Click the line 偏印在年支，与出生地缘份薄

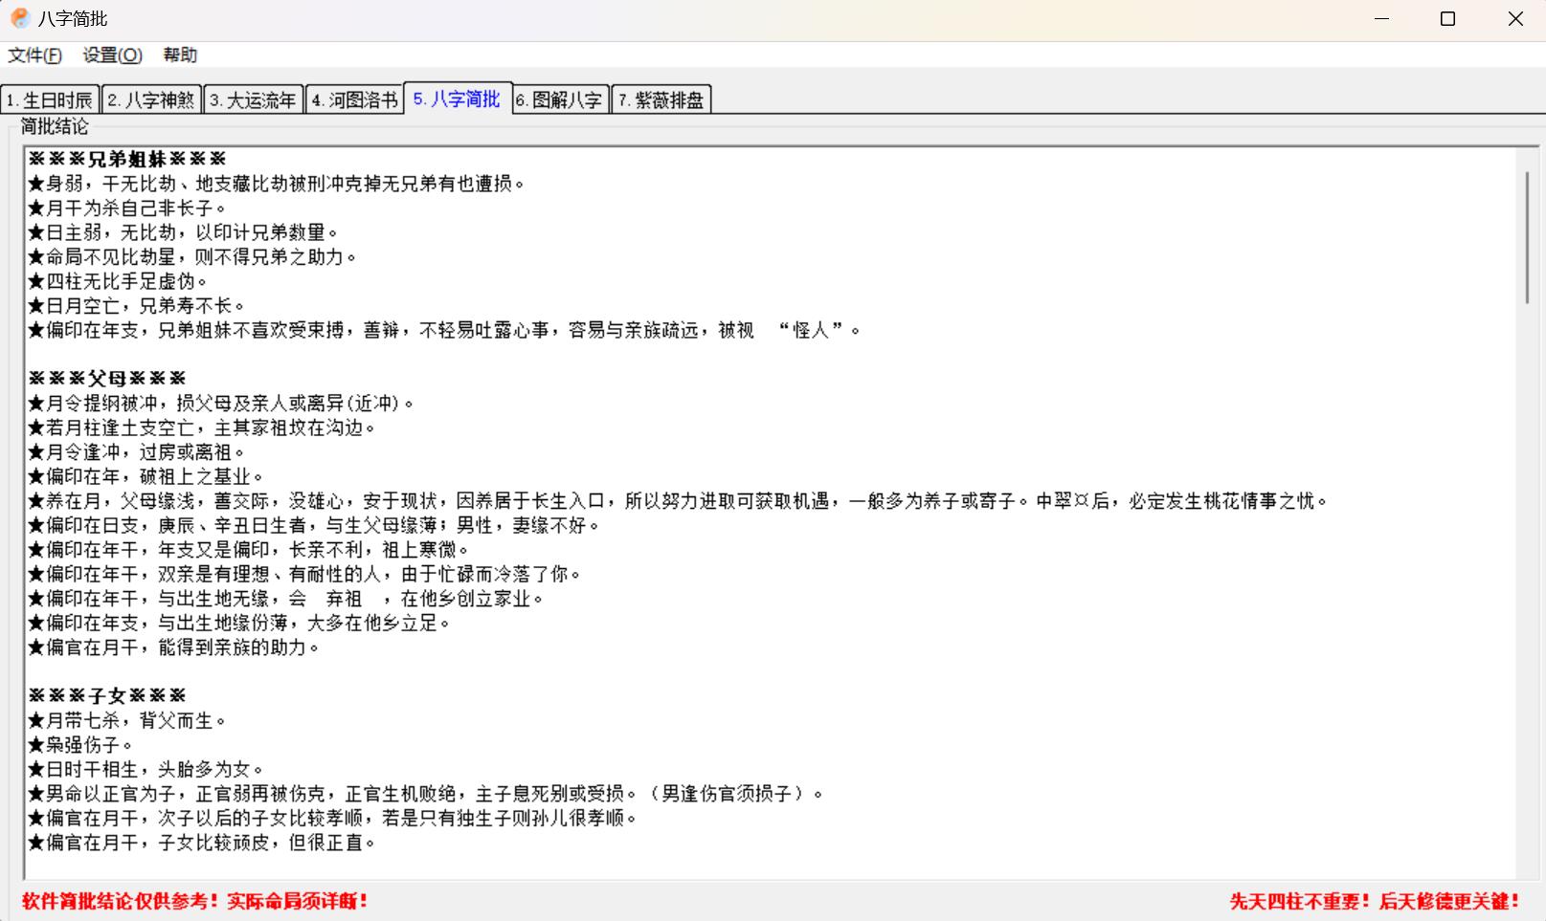tap(239, 623)
